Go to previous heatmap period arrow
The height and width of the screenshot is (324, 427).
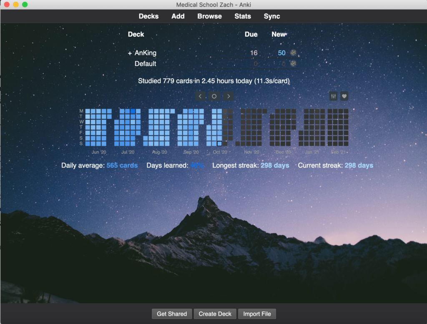pyautogui.click(x=200, y=96)
